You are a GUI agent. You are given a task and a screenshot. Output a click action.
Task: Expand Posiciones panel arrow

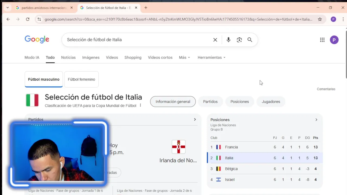pos(316,120)
